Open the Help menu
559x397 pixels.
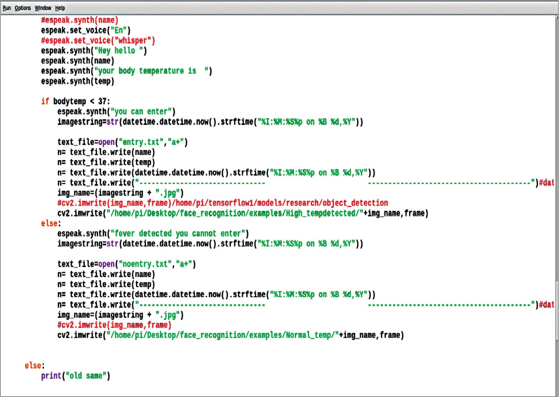(60, 8)
